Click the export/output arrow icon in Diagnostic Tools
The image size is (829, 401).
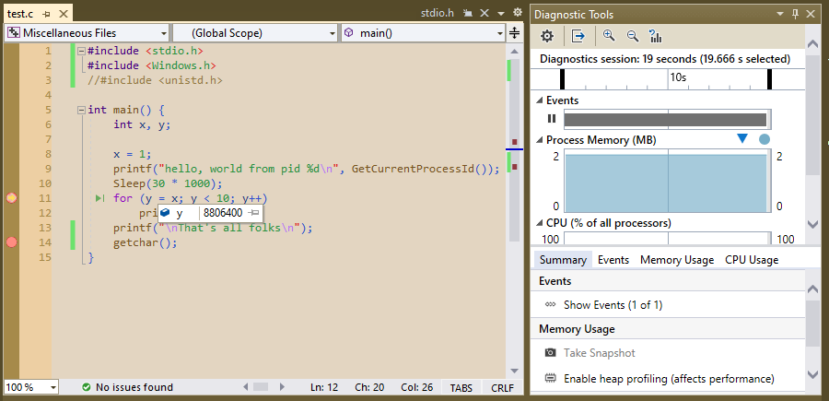coord(578,36)
